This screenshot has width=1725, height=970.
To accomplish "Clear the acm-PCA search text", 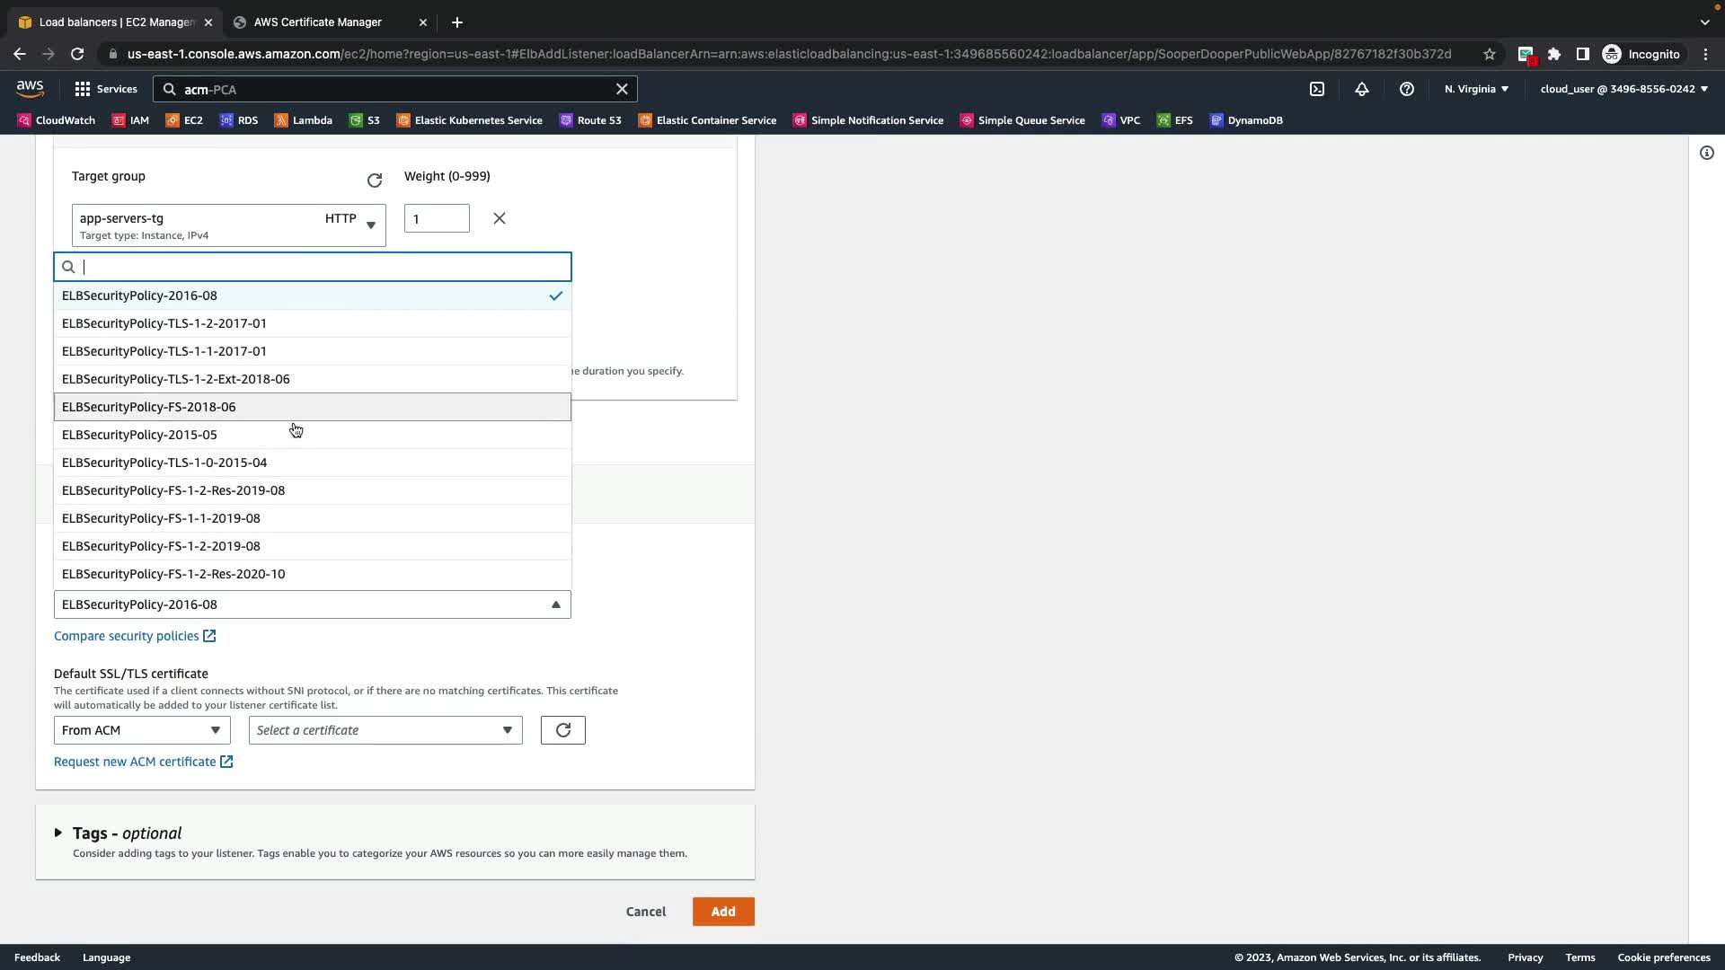I will (x=622, y=89).
